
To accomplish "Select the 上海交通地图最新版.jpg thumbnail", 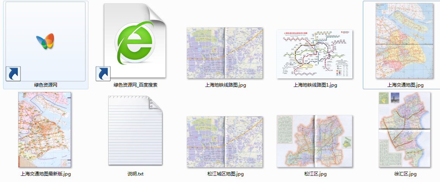I will 45,129.
